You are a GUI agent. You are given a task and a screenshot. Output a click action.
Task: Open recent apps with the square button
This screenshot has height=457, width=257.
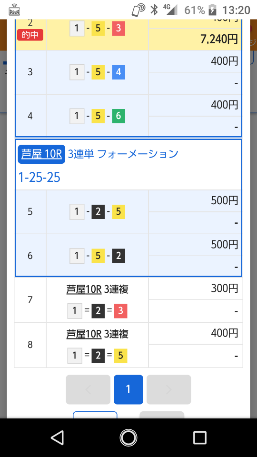click(199, 438)
